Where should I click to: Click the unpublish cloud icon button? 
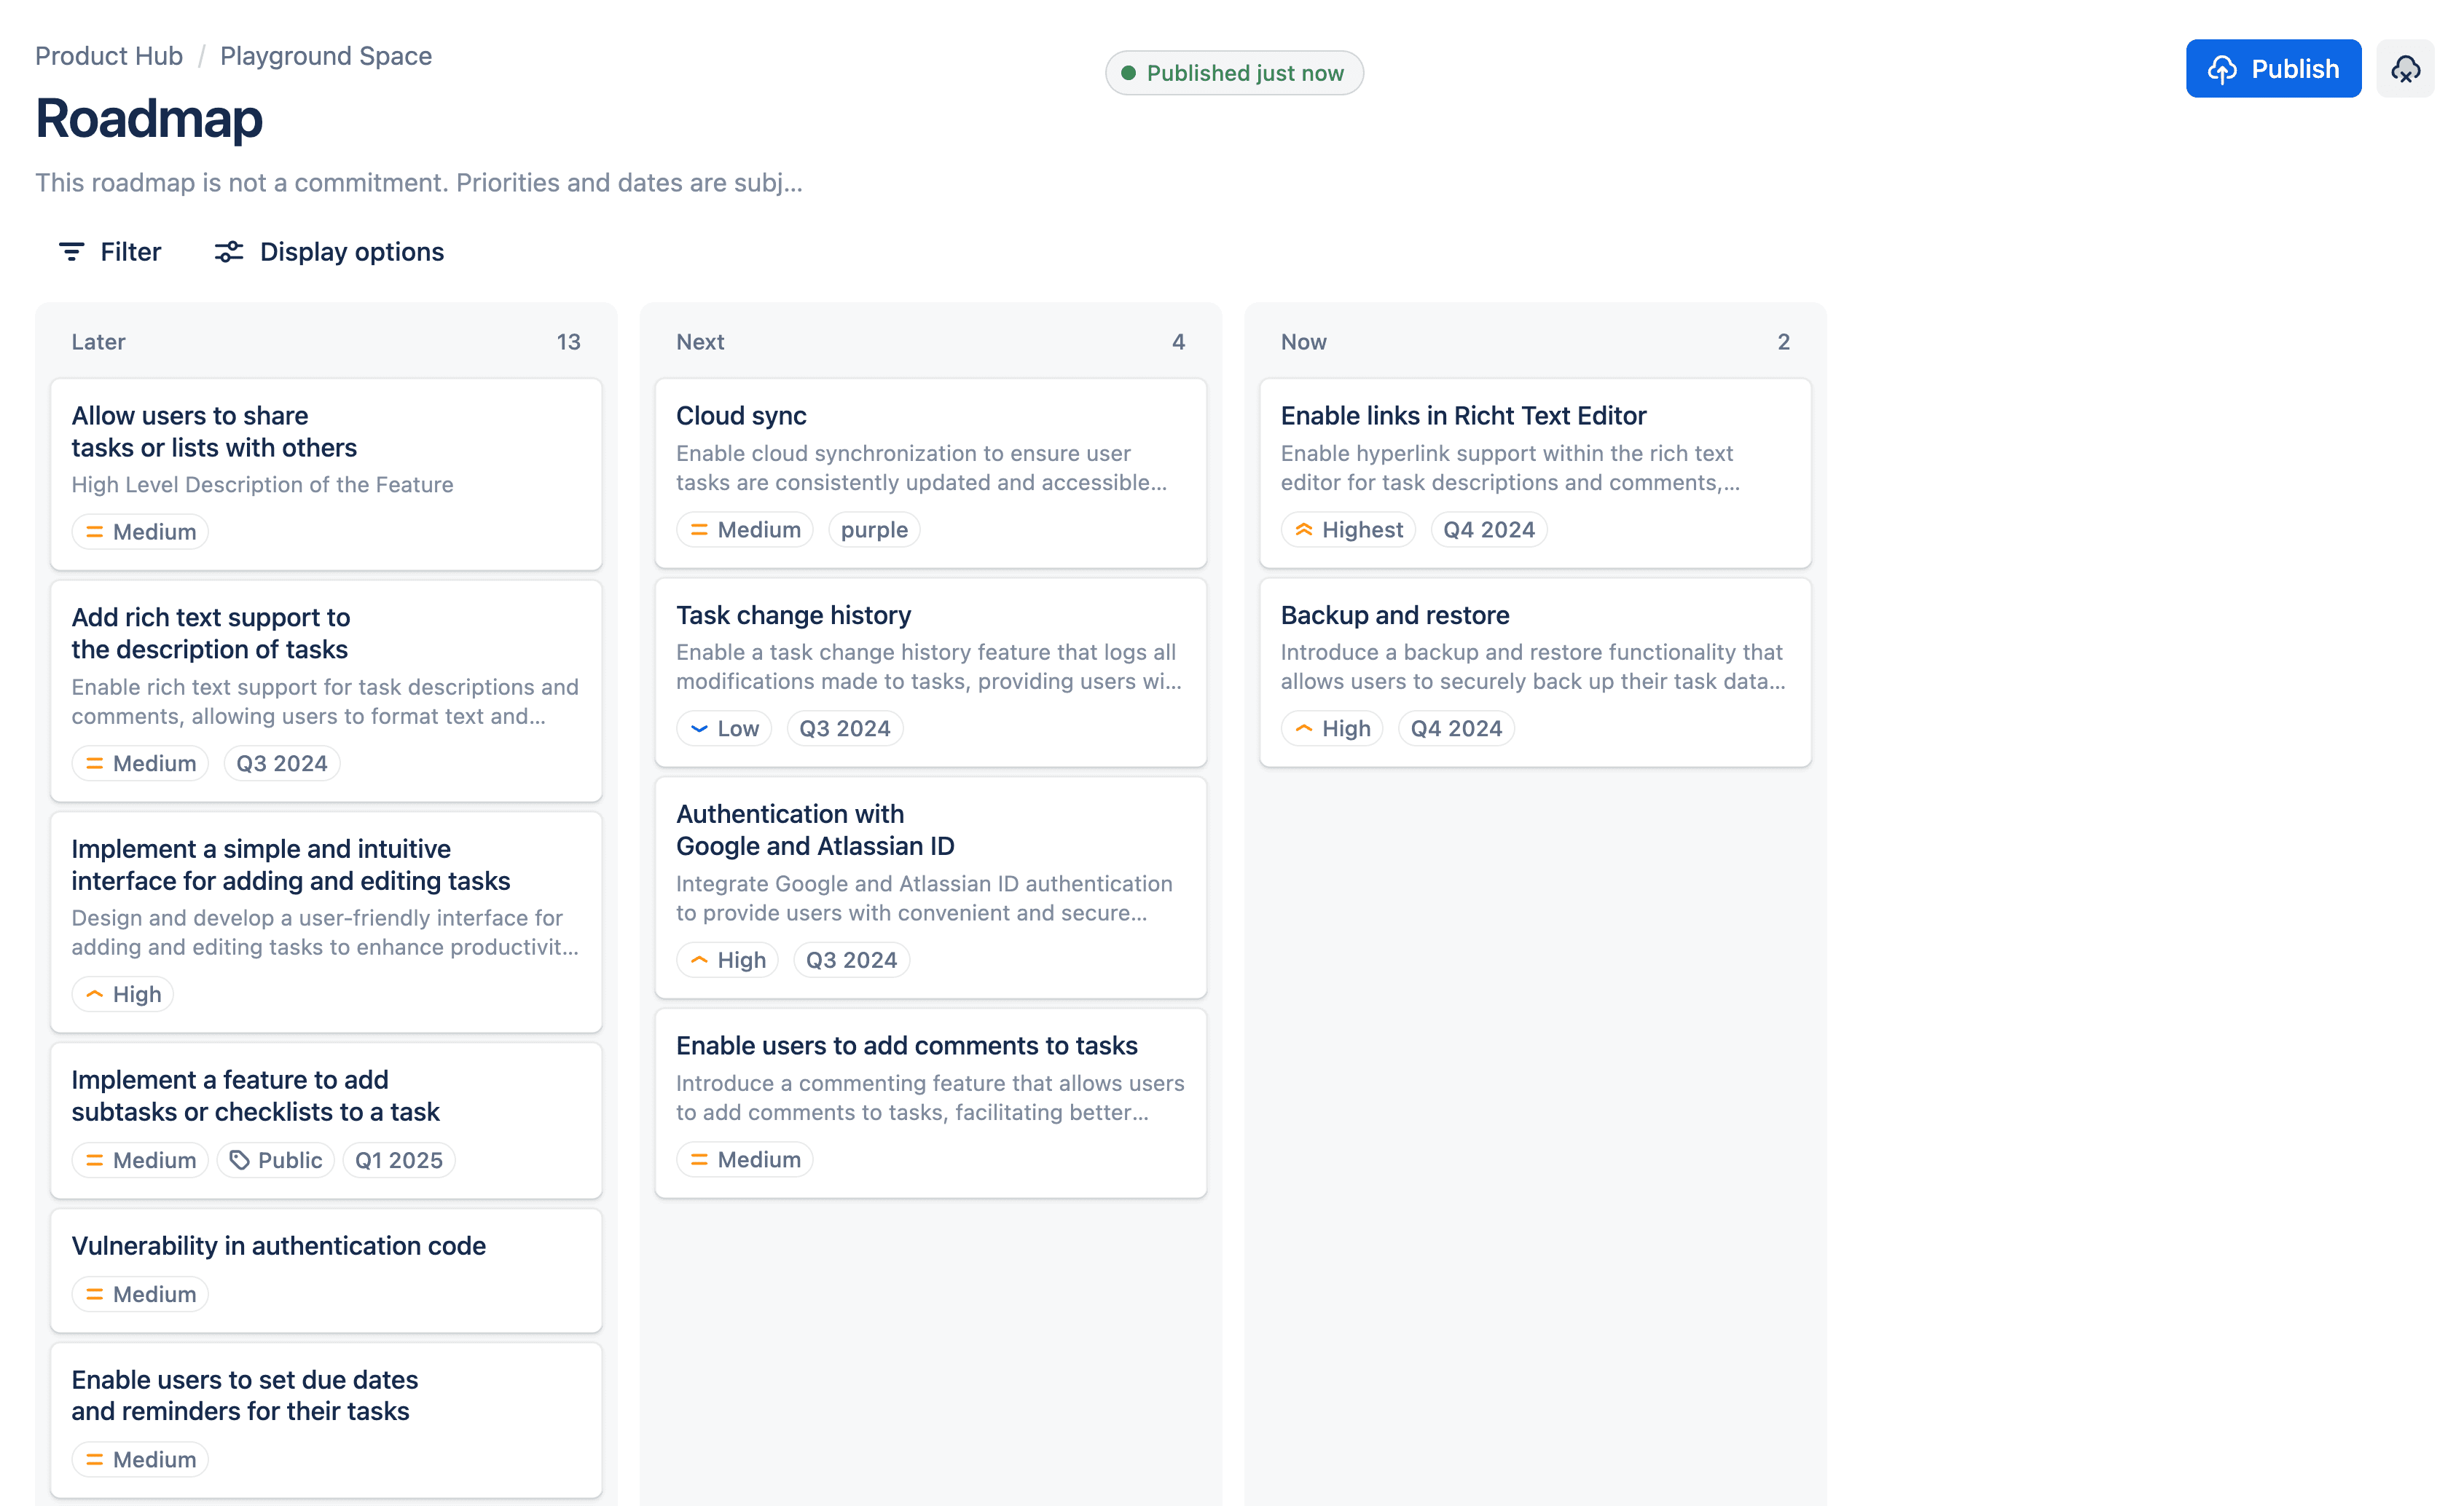(x=2405, y=69)
